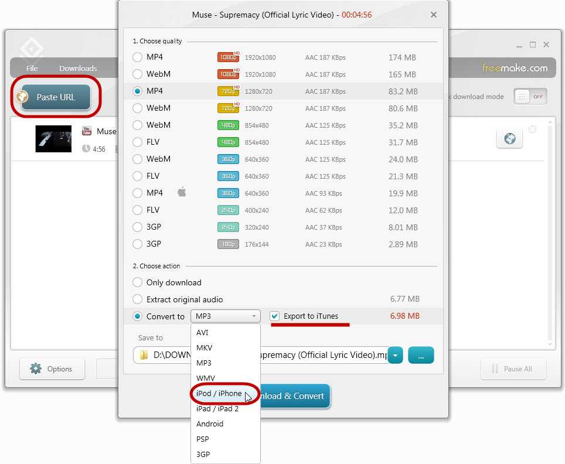Click the browse folder button with three dots
Viewport: 565px width, 464px height.
421,355
